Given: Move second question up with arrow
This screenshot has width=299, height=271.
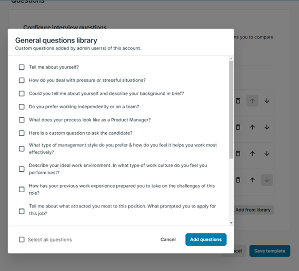Looking at the screenshot, I should [252, 127].
